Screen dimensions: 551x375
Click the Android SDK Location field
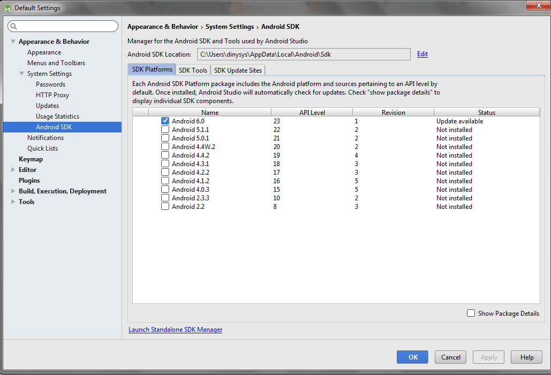click(x=304, y=54)
